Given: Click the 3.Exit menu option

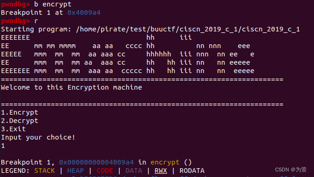Looking at the screenshot, I should pos(13,129).
